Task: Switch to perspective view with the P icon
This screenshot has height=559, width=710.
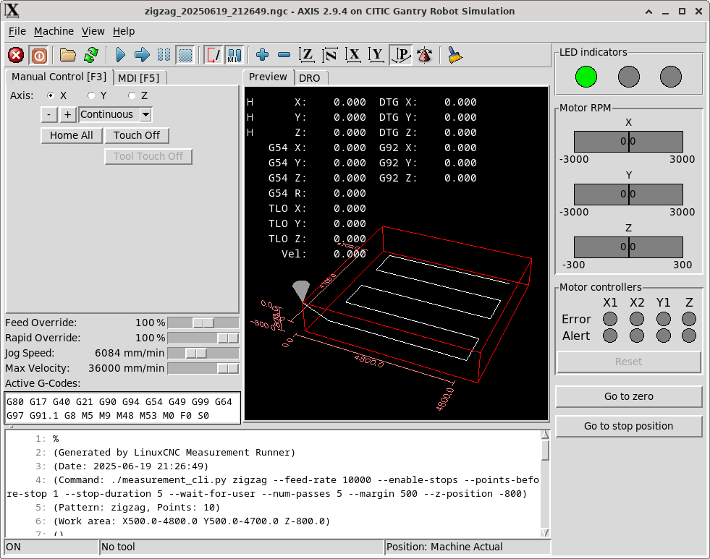Action: (400, 55)
